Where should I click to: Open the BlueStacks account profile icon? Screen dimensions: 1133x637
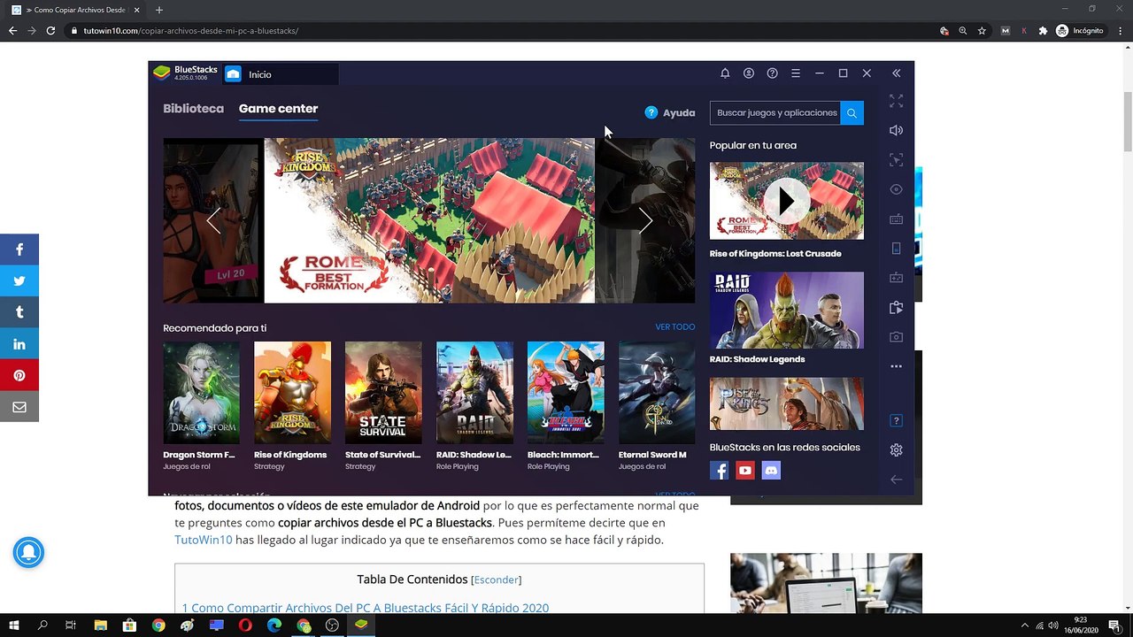click(x=749, y=73)
